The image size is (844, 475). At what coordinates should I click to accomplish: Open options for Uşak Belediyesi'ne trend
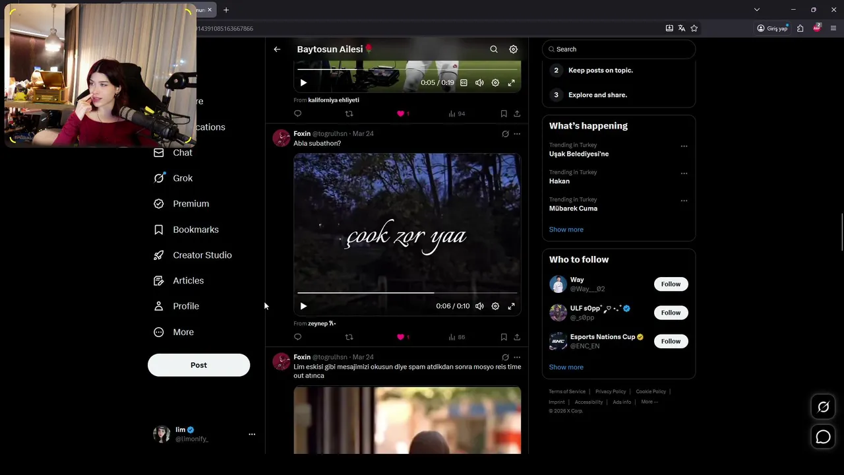684,146
